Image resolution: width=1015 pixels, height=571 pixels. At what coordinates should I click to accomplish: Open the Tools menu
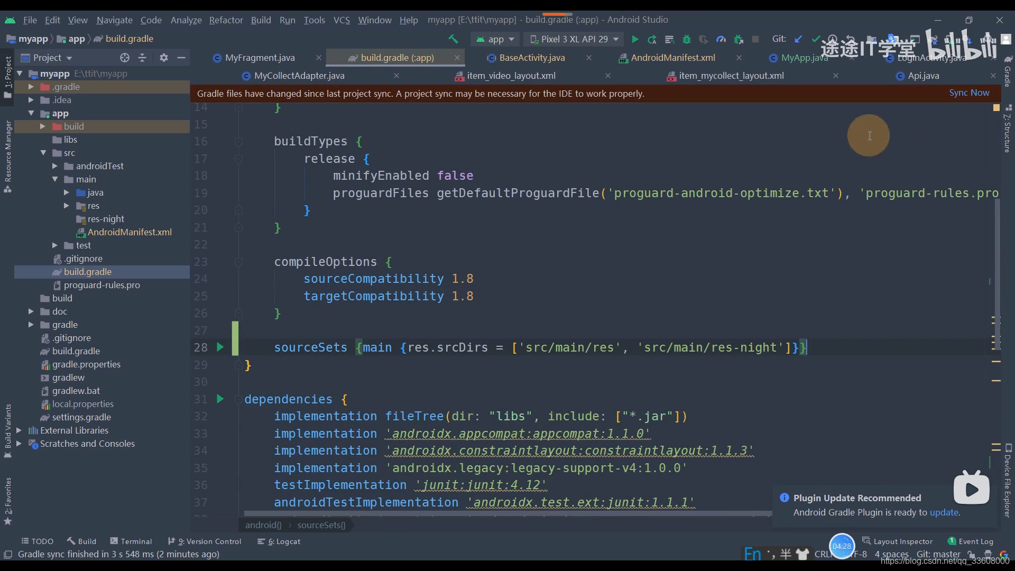pos(314,20)
